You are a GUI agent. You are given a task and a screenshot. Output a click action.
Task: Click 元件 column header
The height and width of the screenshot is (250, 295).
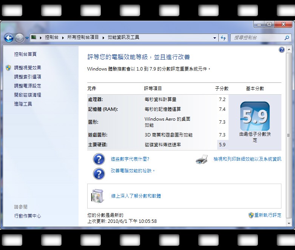coord(92,89)
